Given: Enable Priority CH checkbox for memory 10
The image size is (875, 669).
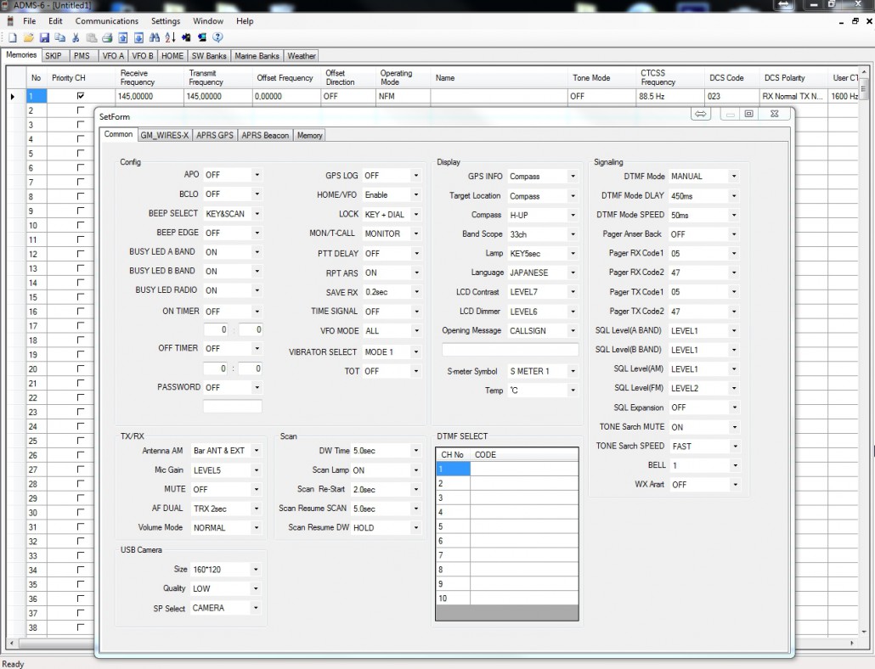Looking at the screenshot, I should (x=81, y=225).
